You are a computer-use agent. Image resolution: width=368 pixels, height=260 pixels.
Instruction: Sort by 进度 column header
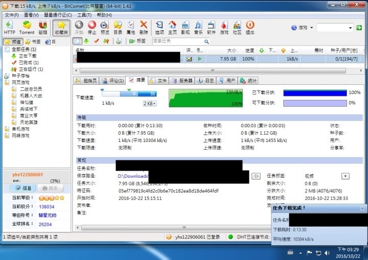tap(248, 51)
